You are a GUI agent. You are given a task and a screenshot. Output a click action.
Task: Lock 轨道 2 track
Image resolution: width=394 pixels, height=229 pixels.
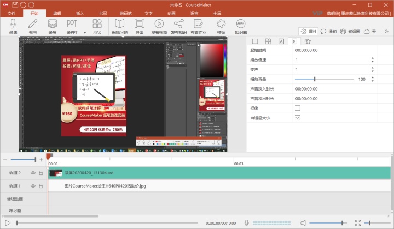point(40,173)
